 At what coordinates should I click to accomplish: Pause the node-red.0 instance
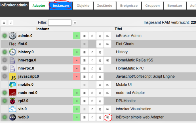click(x=77, y=93)
